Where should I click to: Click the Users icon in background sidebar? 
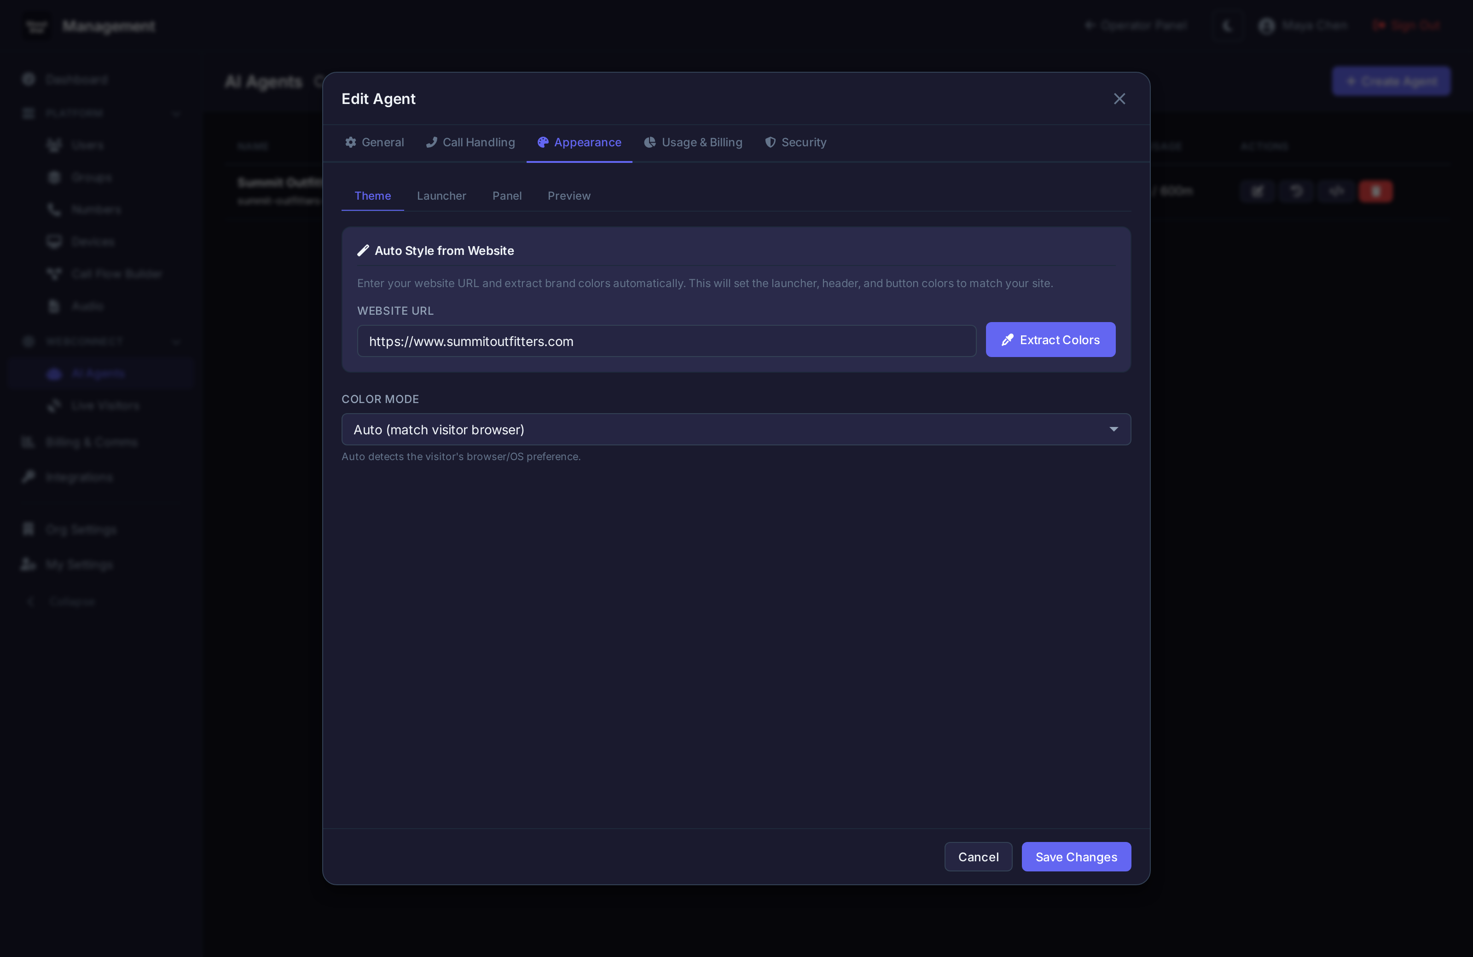coord(54,145)
